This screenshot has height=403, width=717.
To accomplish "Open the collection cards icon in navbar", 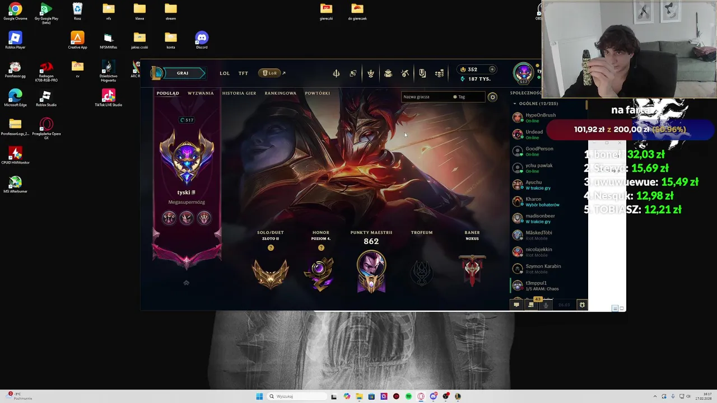I will pyautogui.click(x=353, y=73).
